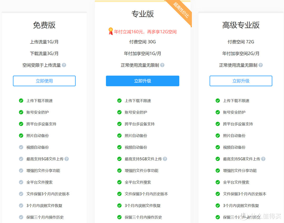Click the blue 立即升级 button under 专业版
The height and width of the screenshot is (223, 284).
[143, 81]
